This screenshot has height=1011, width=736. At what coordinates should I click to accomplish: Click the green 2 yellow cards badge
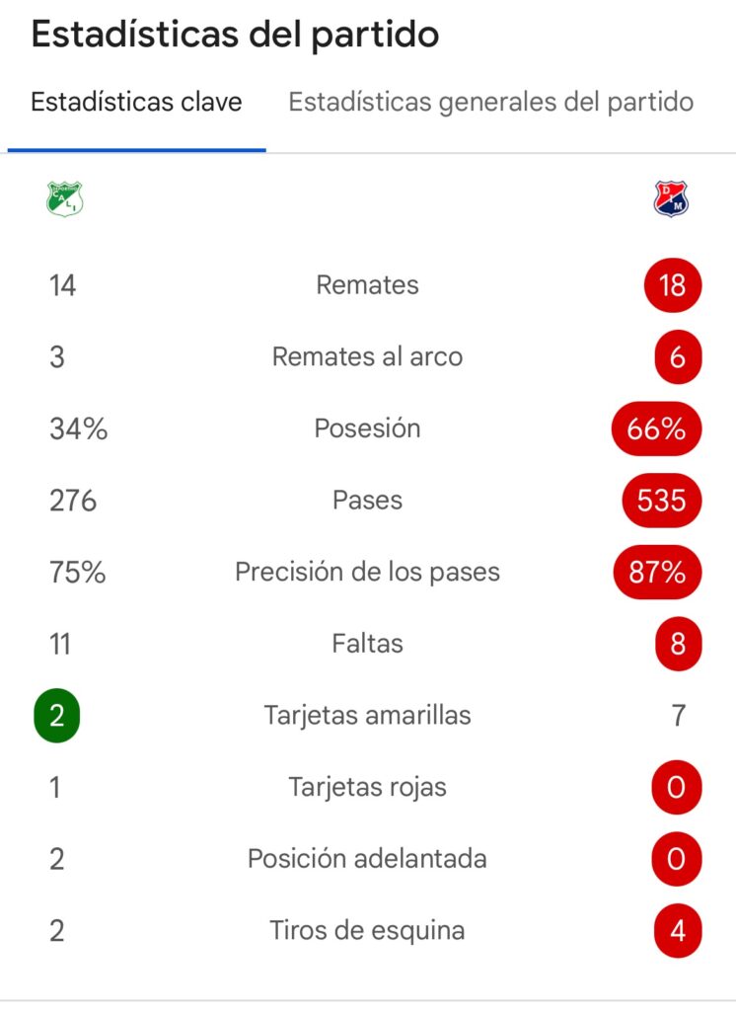(56, 716)
